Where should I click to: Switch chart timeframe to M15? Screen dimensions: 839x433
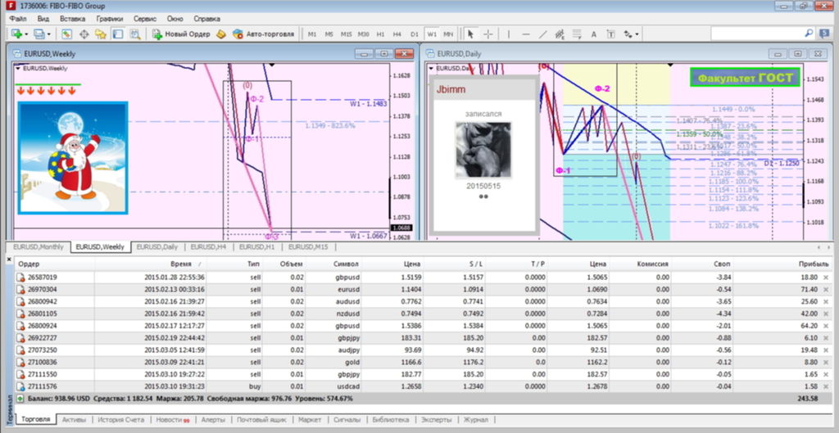coord(347,34)
